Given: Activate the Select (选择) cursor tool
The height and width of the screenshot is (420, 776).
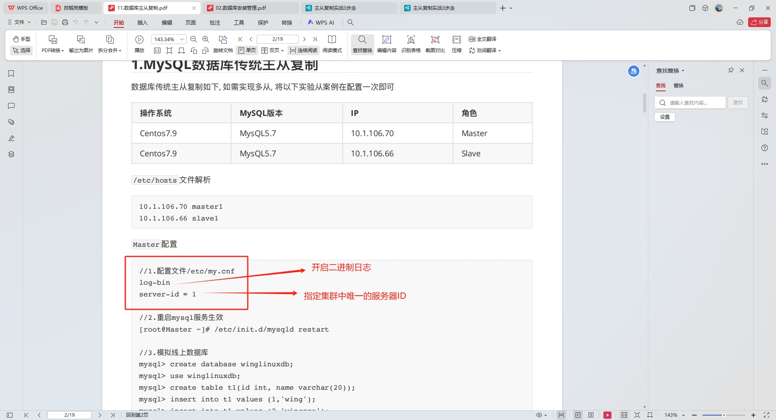Looking at the screenshot, I should click(21, 50).
